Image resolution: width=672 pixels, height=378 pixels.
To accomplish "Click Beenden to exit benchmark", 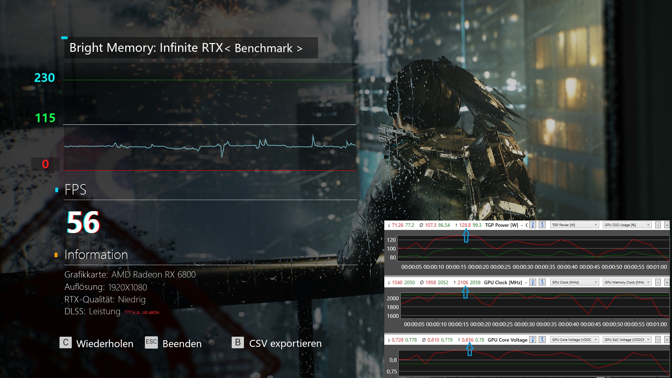I will [x=174, y=343].
